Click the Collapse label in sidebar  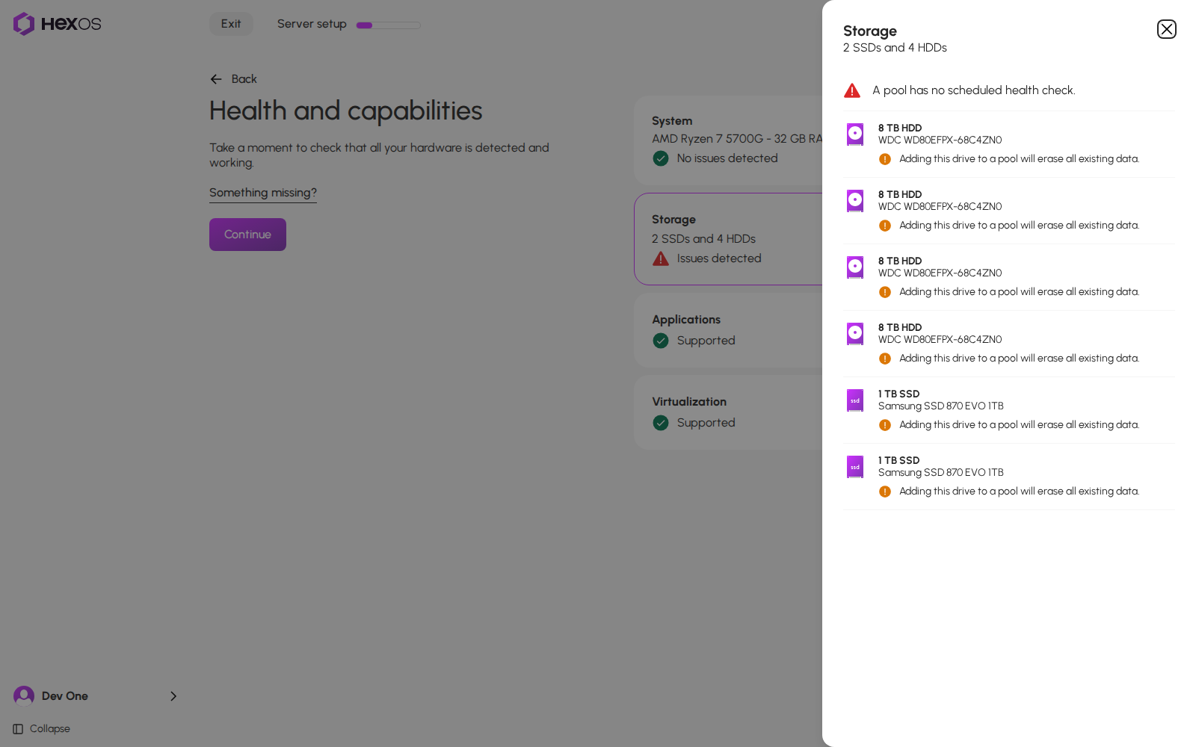[50, 729]
